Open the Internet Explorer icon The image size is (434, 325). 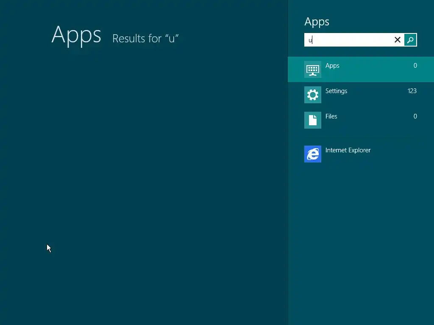click(x=313, y=154)
